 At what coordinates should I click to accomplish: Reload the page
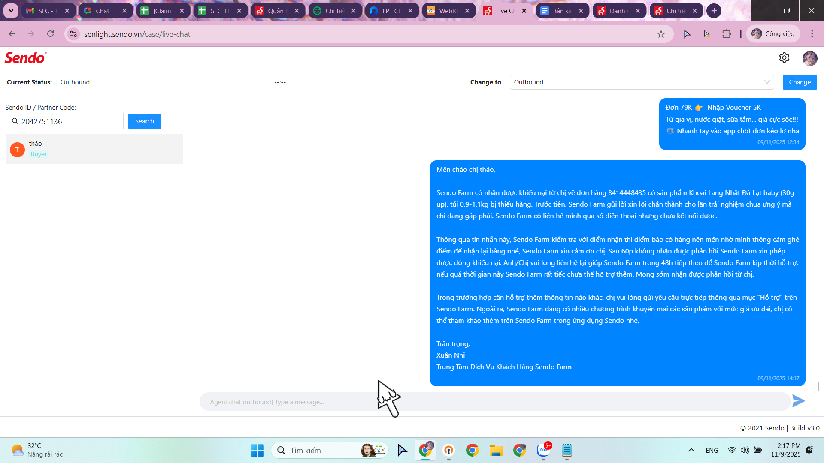pos(51,34)
